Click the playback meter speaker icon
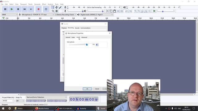Screen dimensions: 198x111 point(124,7)
